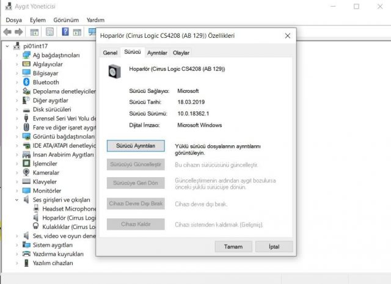The height and width of the screenshot is (284, 391).
Task: Click the Microsoft Windows signer text
Action: 200,125
